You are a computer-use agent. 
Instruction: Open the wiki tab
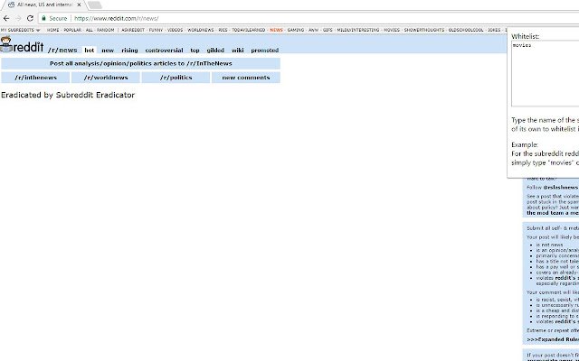(x=237, y=51)
